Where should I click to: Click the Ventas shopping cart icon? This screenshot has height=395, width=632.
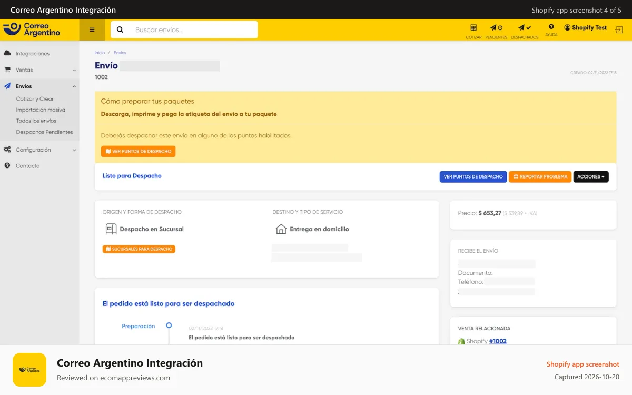7,70
